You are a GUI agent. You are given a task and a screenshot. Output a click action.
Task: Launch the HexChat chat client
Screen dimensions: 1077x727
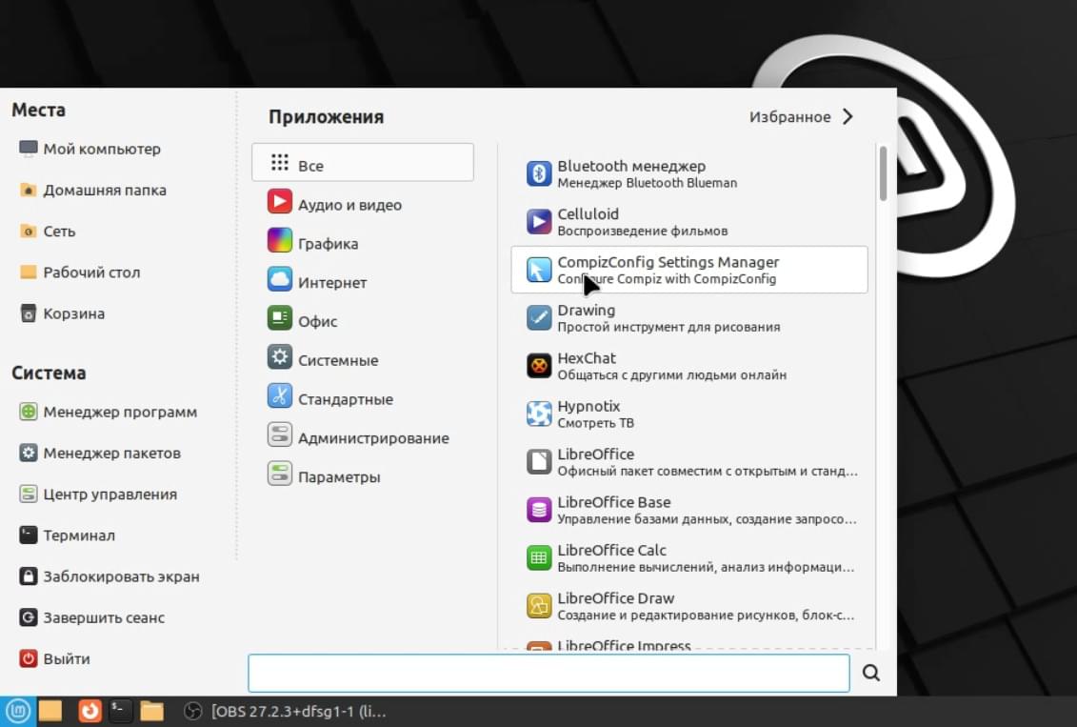(688, 366)
